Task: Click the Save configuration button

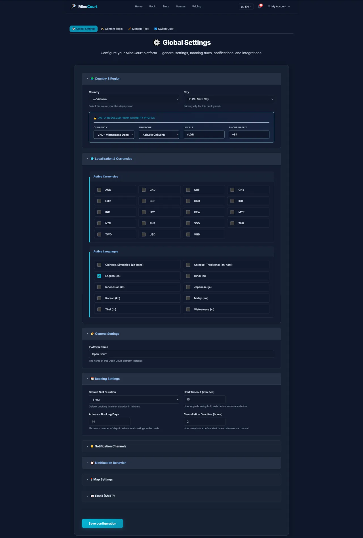Action: [102, 524]
